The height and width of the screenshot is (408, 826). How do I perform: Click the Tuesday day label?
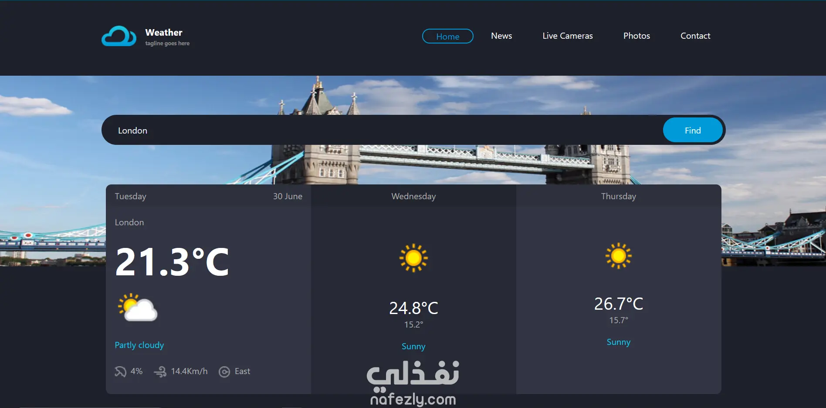[x=131, y=196]
